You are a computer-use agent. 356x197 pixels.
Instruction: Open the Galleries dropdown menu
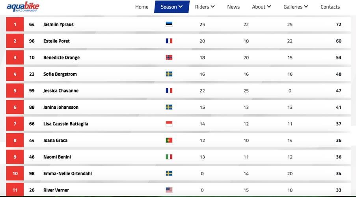pyautogui.click(x=296, y=7)
